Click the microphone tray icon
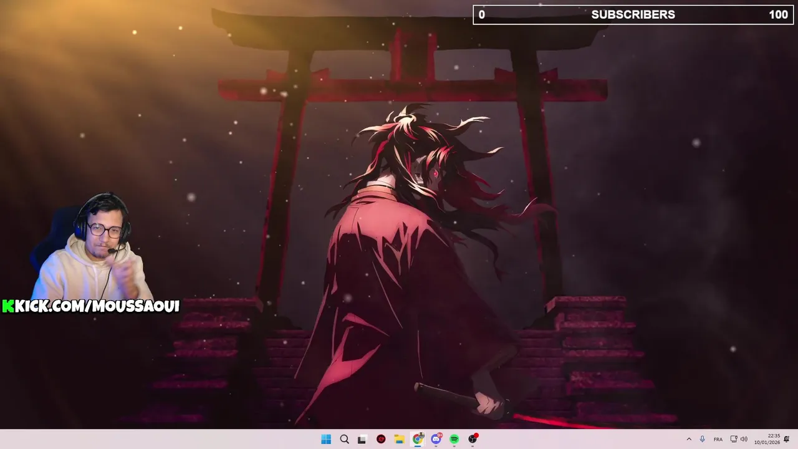798x449 pixels. pyautogui.click(x=703, y=439)
